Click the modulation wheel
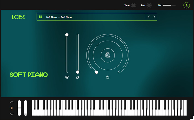This screenshot has width=194, height=120. pos(25,108)
